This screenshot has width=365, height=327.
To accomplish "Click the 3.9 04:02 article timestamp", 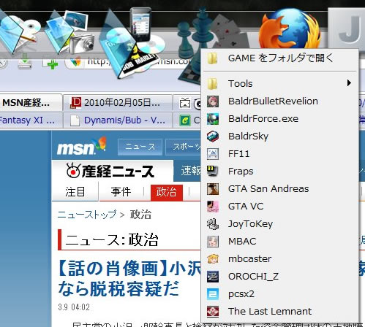I will 74,307.
